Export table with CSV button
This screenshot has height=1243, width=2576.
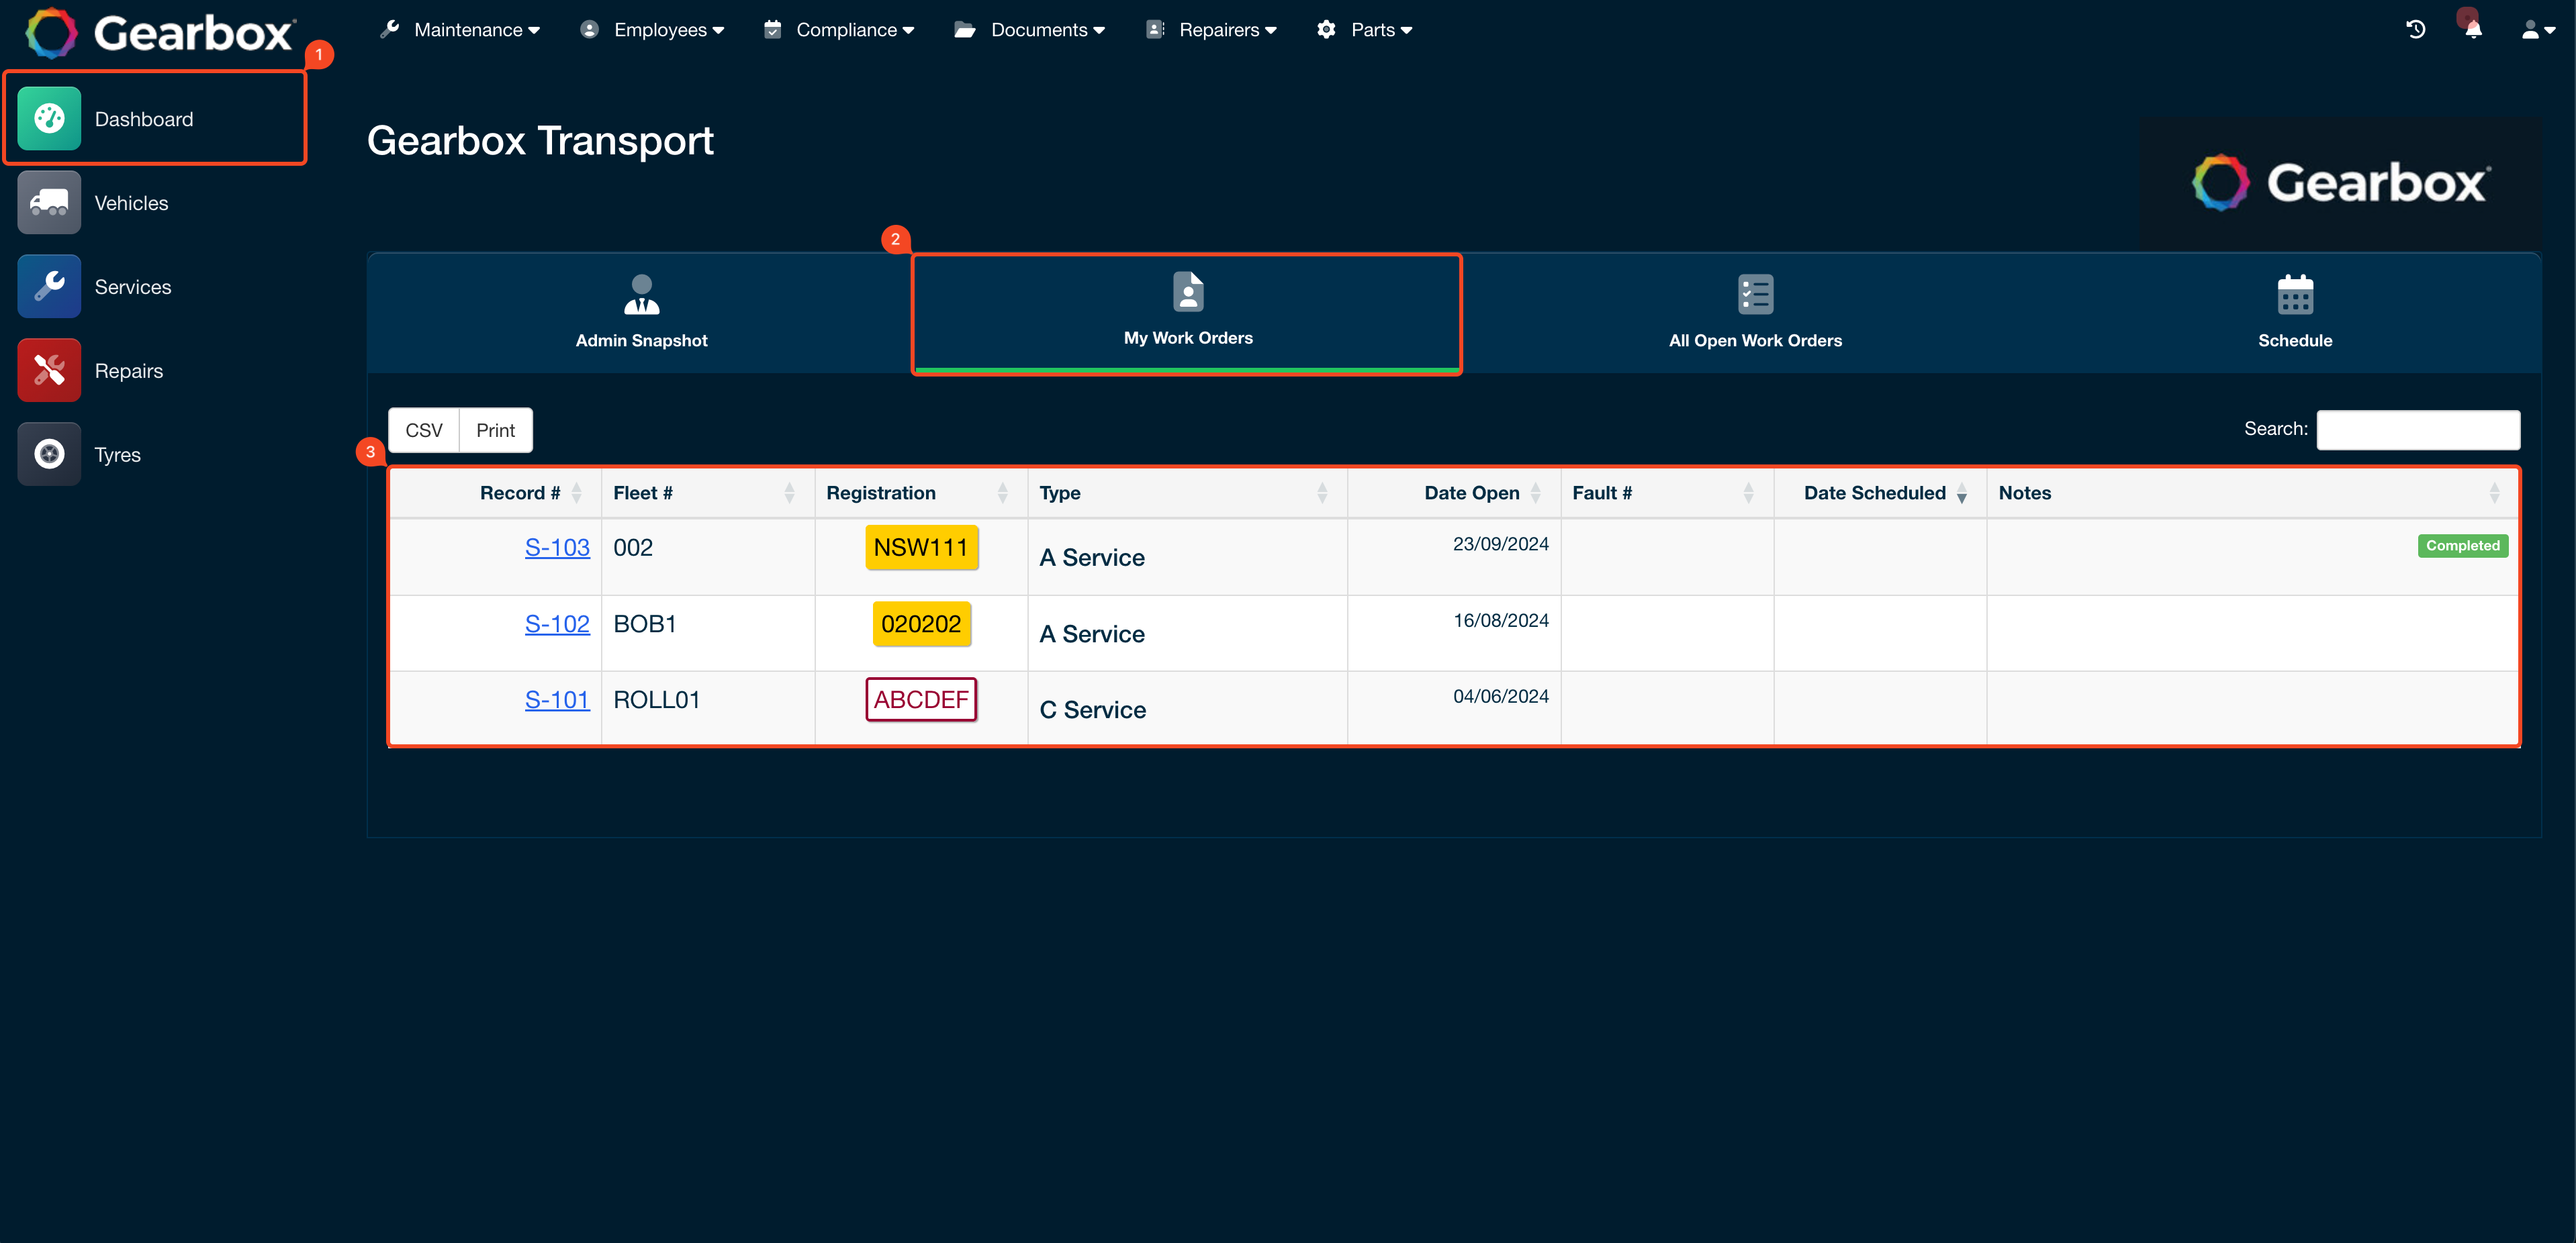(424, 430)
